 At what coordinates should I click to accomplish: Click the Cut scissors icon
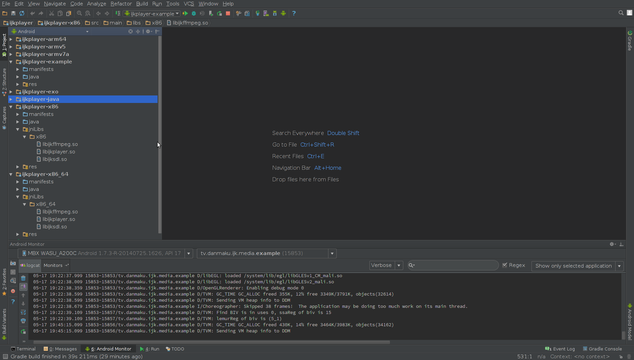point(52,13)
